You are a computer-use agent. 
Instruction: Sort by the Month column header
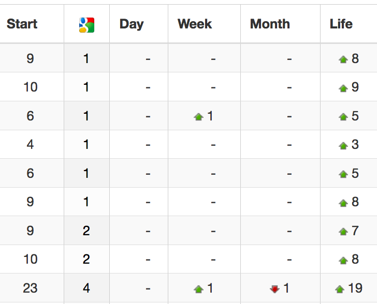270,24
